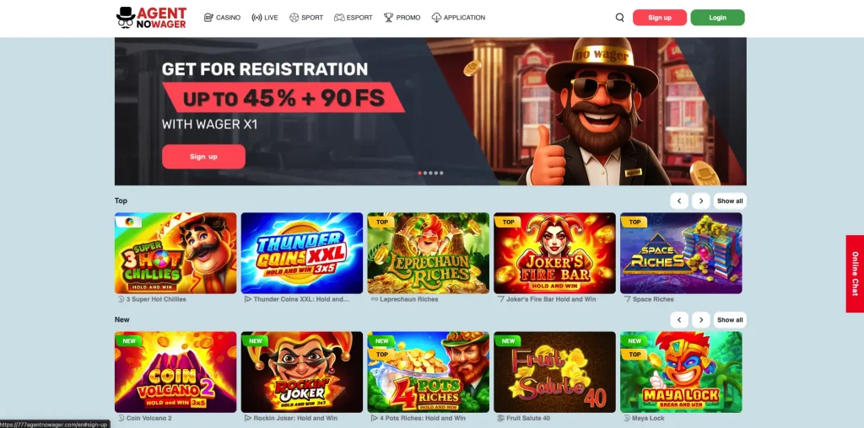This screenshot has height=428, width=864.
Task: Click the green Login button
Action: (x=717, y=18)
